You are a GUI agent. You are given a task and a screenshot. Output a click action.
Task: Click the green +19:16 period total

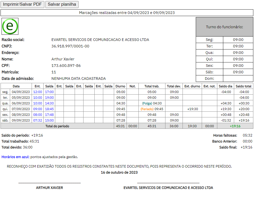(235, 126)
